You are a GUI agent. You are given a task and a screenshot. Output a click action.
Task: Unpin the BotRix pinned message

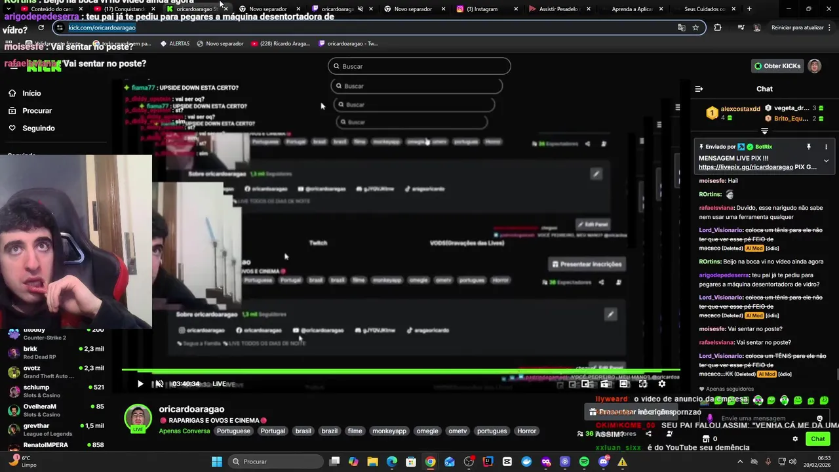(x=809, y=147)
